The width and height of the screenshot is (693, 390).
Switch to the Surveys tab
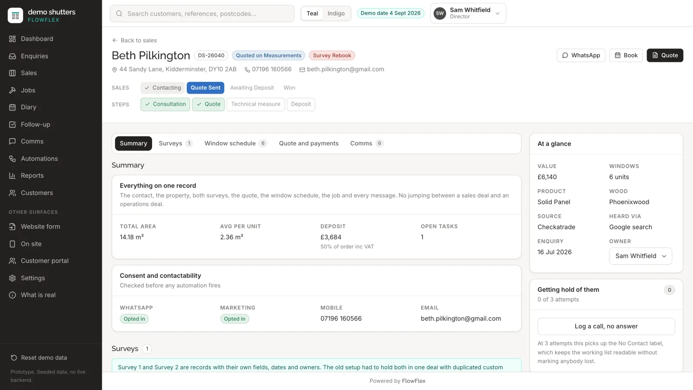point(175,143)
